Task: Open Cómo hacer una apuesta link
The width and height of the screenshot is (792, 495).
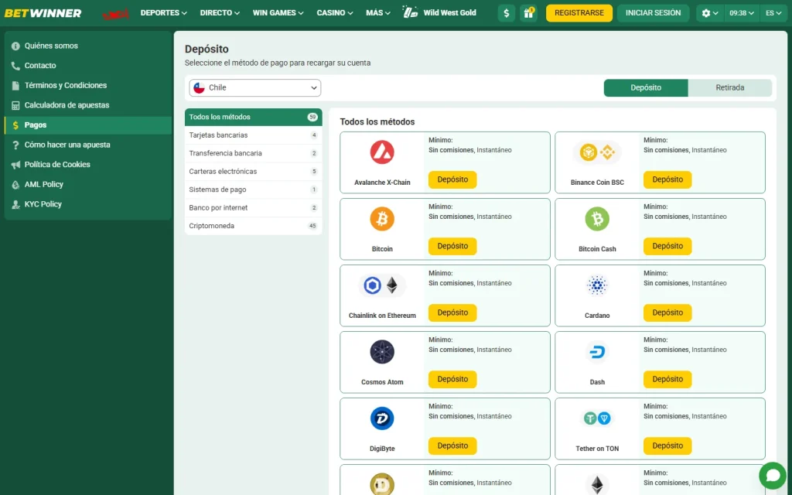Action: pos(88,145)
